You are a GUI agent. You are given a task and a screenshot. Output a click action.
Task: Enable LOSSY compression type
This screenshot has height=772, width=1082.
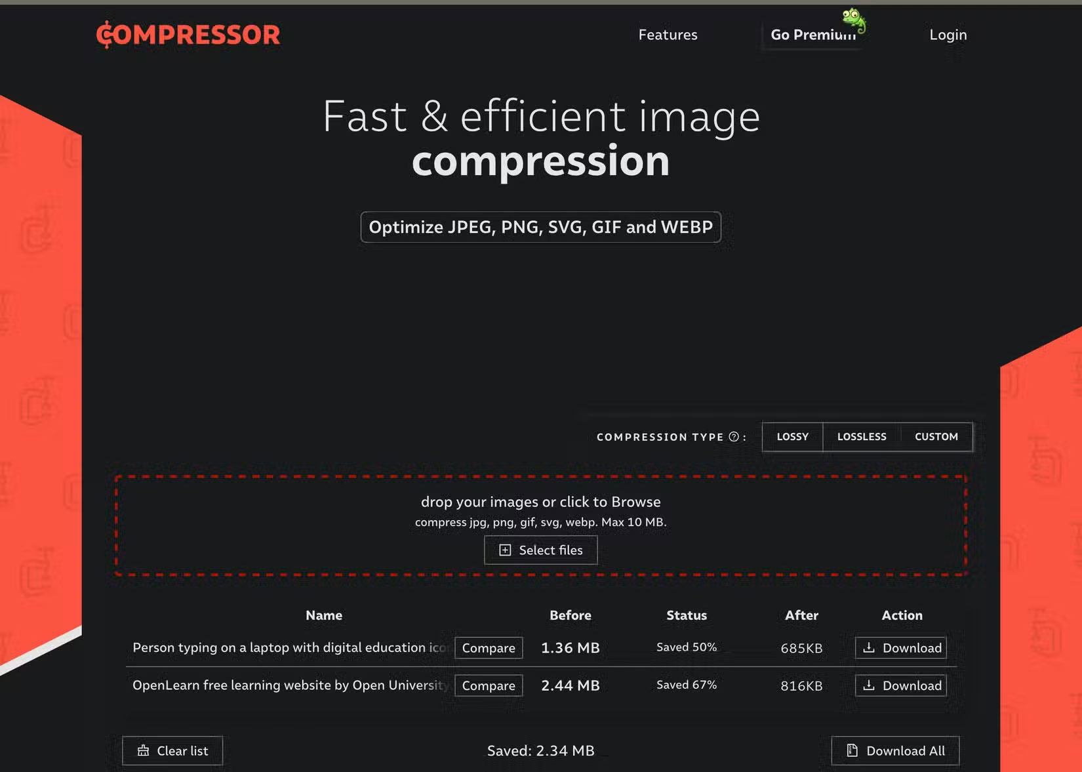coord(792,437)
